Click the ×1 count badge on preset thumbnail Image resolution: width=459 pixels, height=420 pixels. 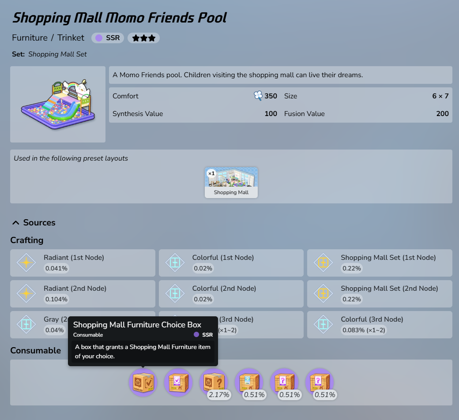[211, 173]
